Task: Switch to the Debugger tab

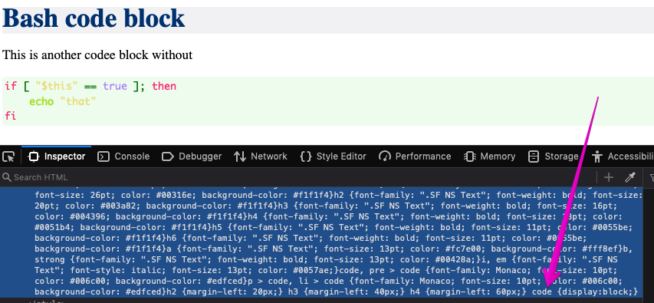Action: 192,156
